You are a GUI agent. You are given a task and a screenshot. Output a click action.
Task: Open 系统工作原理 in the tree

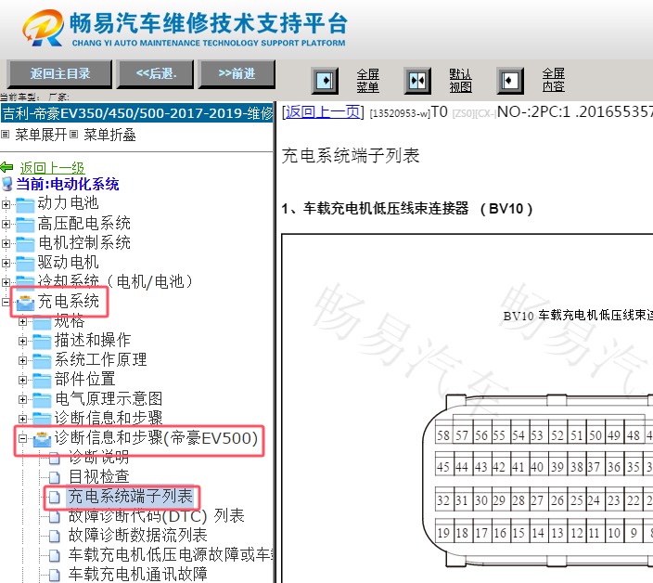pyautogui.click(x=100, y=360)
